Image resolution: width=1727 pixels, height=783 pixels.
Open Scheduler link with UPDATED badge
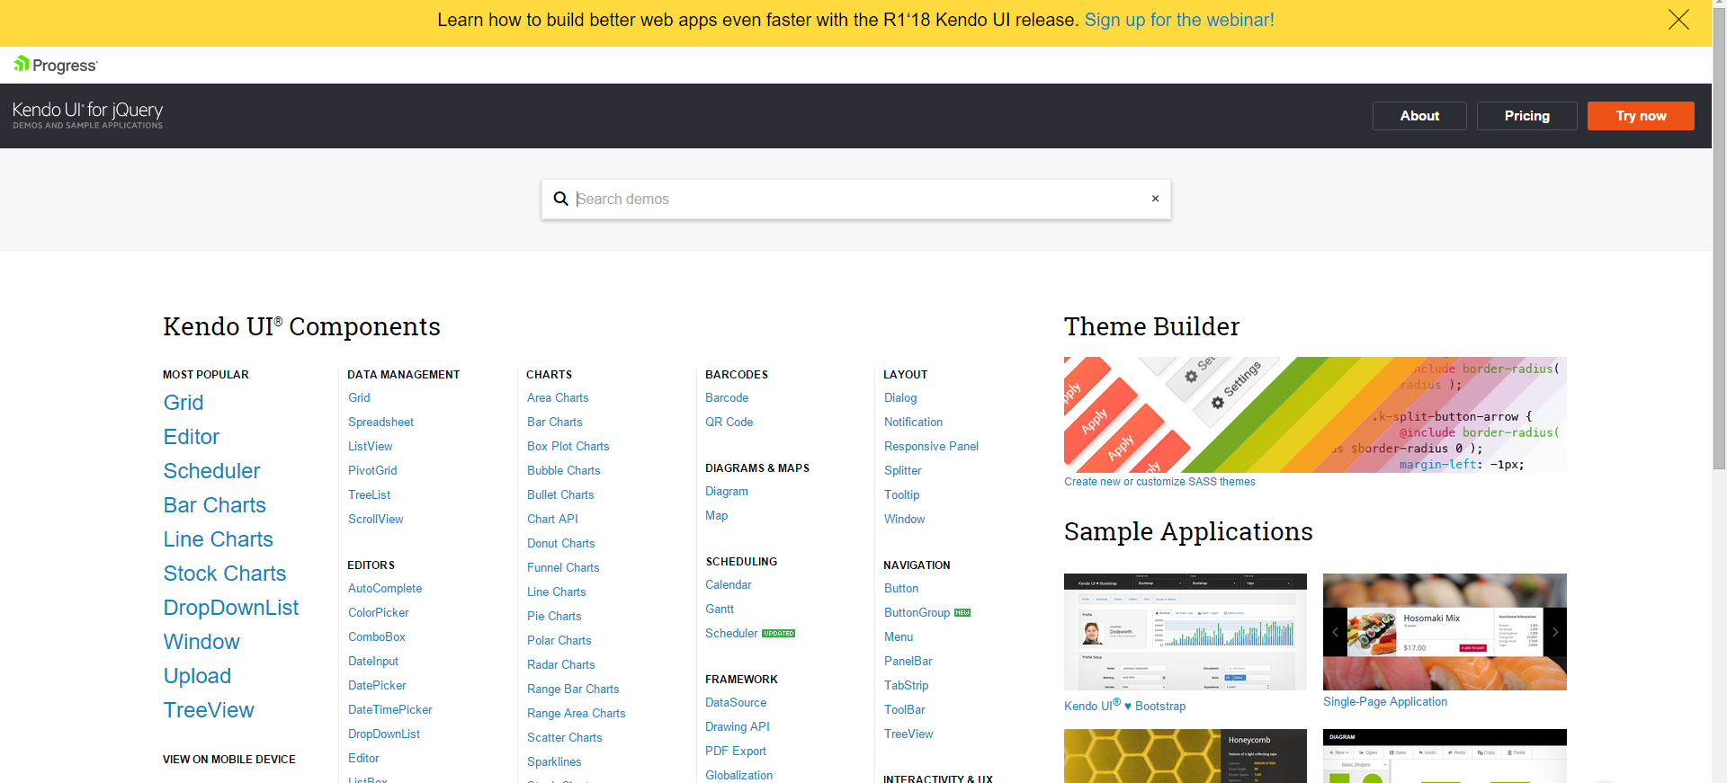click(731, 633)
